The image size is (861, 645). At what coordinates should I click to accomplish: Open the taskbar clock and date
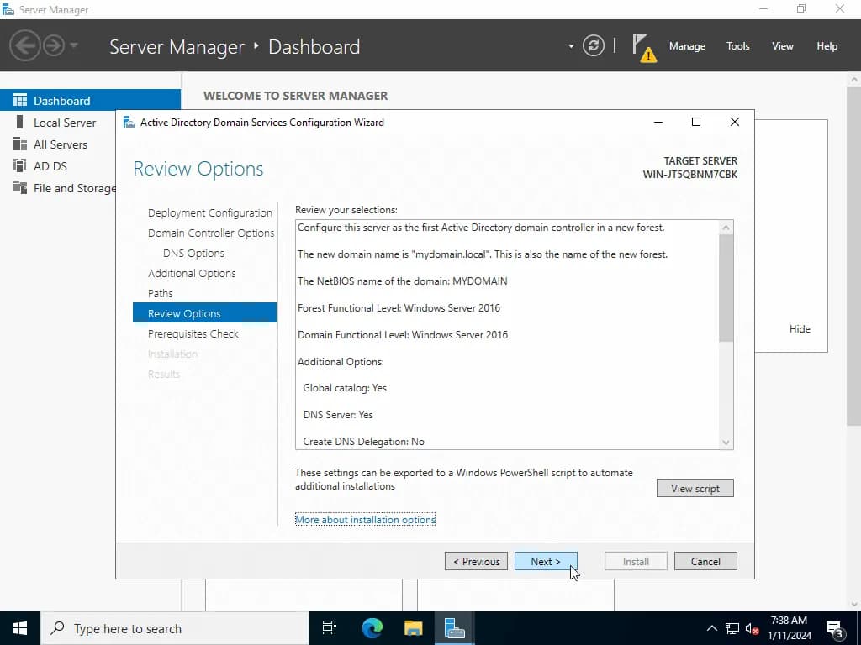tap(789, 628)
